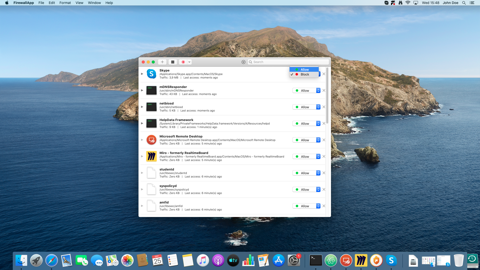The height and width of the screenshot is (270, 480).
Task: Click the stop square toolbar icon
Action: pyautogui.click(x=172, y=62)
